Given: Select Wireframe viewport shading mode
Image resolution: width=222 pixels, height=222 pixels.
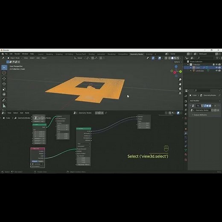Looking at the screenshot, I should coord(169,58).
